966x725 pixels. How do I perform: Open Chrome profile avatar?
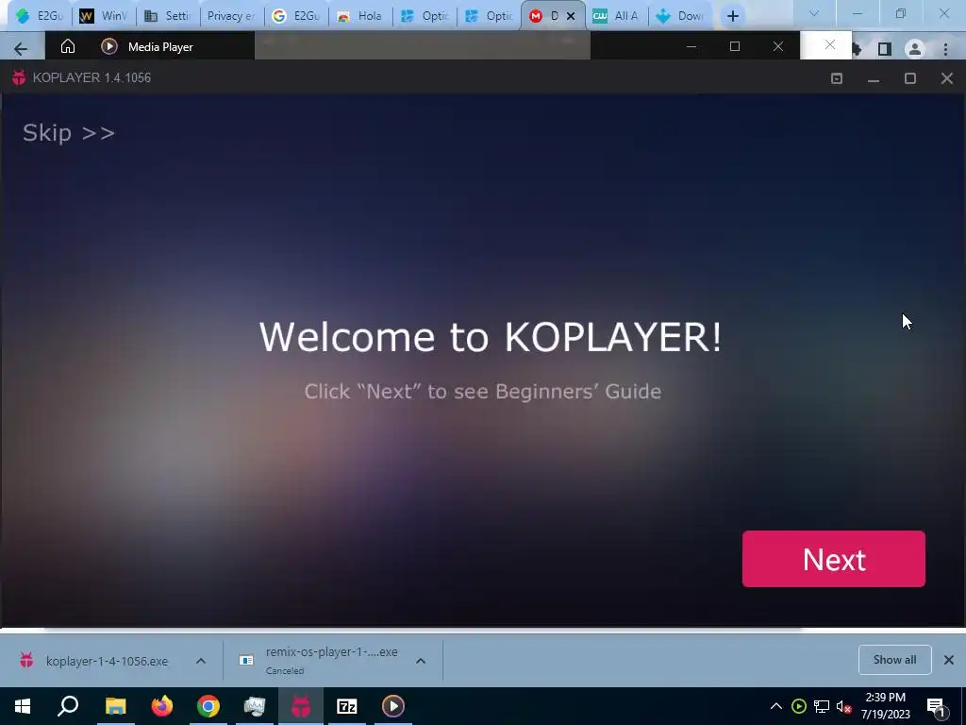tap(915, 49)
